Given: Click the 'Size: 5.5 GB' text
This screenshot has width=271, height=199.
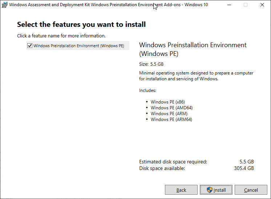Looking at the screenshot, I should point(151,64).
